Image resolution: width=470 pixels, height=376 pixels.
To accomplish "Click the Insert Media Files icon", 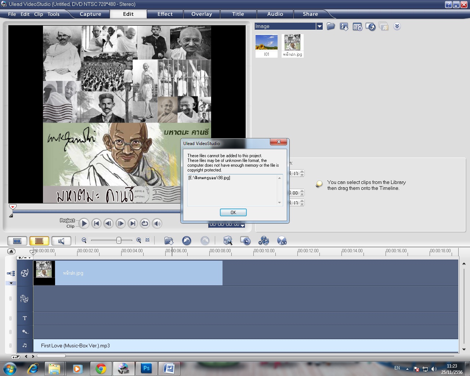I will (169, 241).
